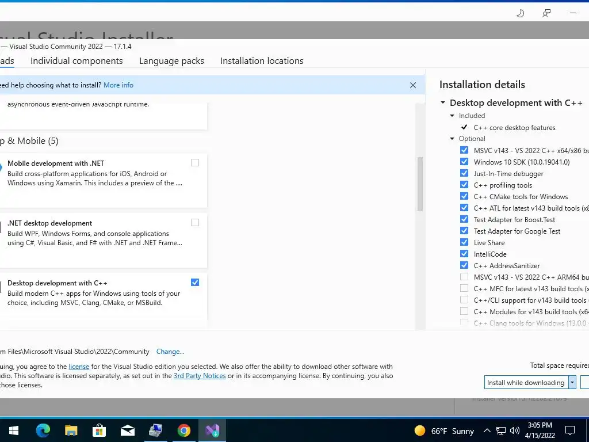Collapse Desktop development with C++ details

click(443, 102)
